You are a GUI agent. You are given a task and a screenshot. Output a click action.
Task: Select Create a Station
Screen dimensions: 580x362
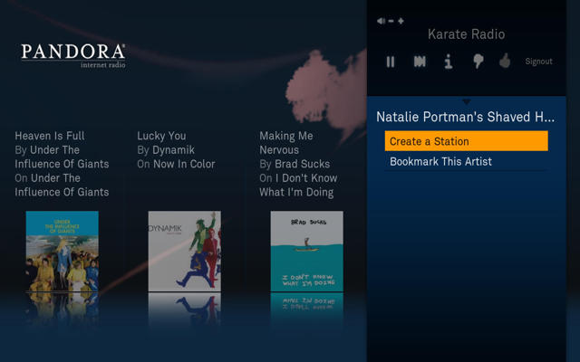point(466,141)
